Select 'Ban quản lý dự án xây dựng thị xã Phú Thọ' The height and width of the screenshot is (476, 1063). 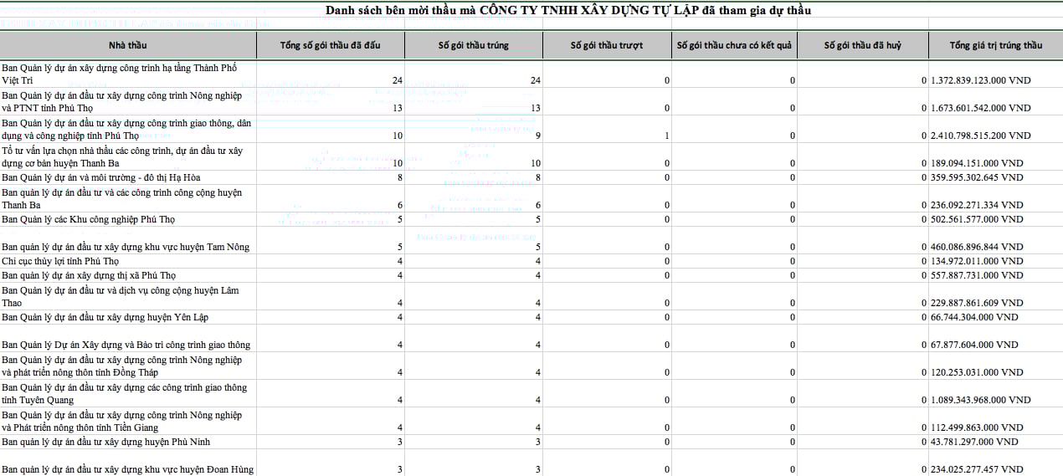point(88,275)
